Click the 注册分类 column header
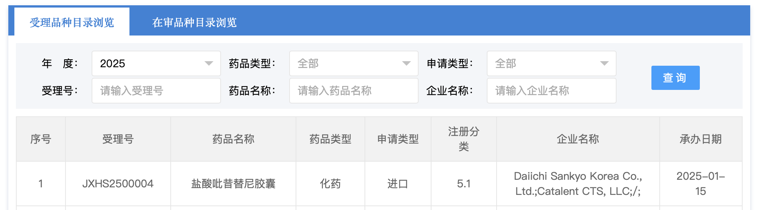 [464, 139]
